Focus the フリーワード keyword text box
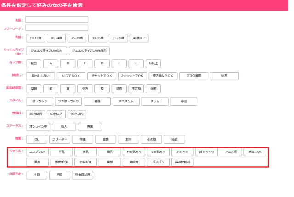This screenshot has width=294, height=197. (57, 28)
